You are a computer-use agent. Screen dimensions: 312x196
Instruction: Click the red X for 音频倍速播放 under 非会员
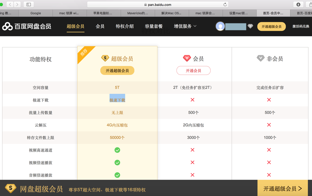269,175
